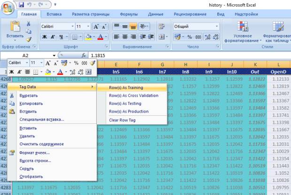Click Условное форматирование icon
This screenshot has height=195, width=291.
point(243,26)
